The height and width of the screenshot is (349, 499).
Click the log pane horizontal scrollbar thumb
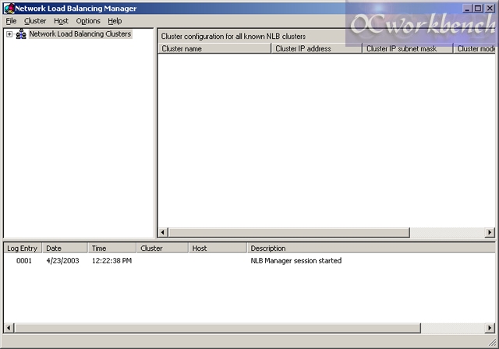(218, 328)
